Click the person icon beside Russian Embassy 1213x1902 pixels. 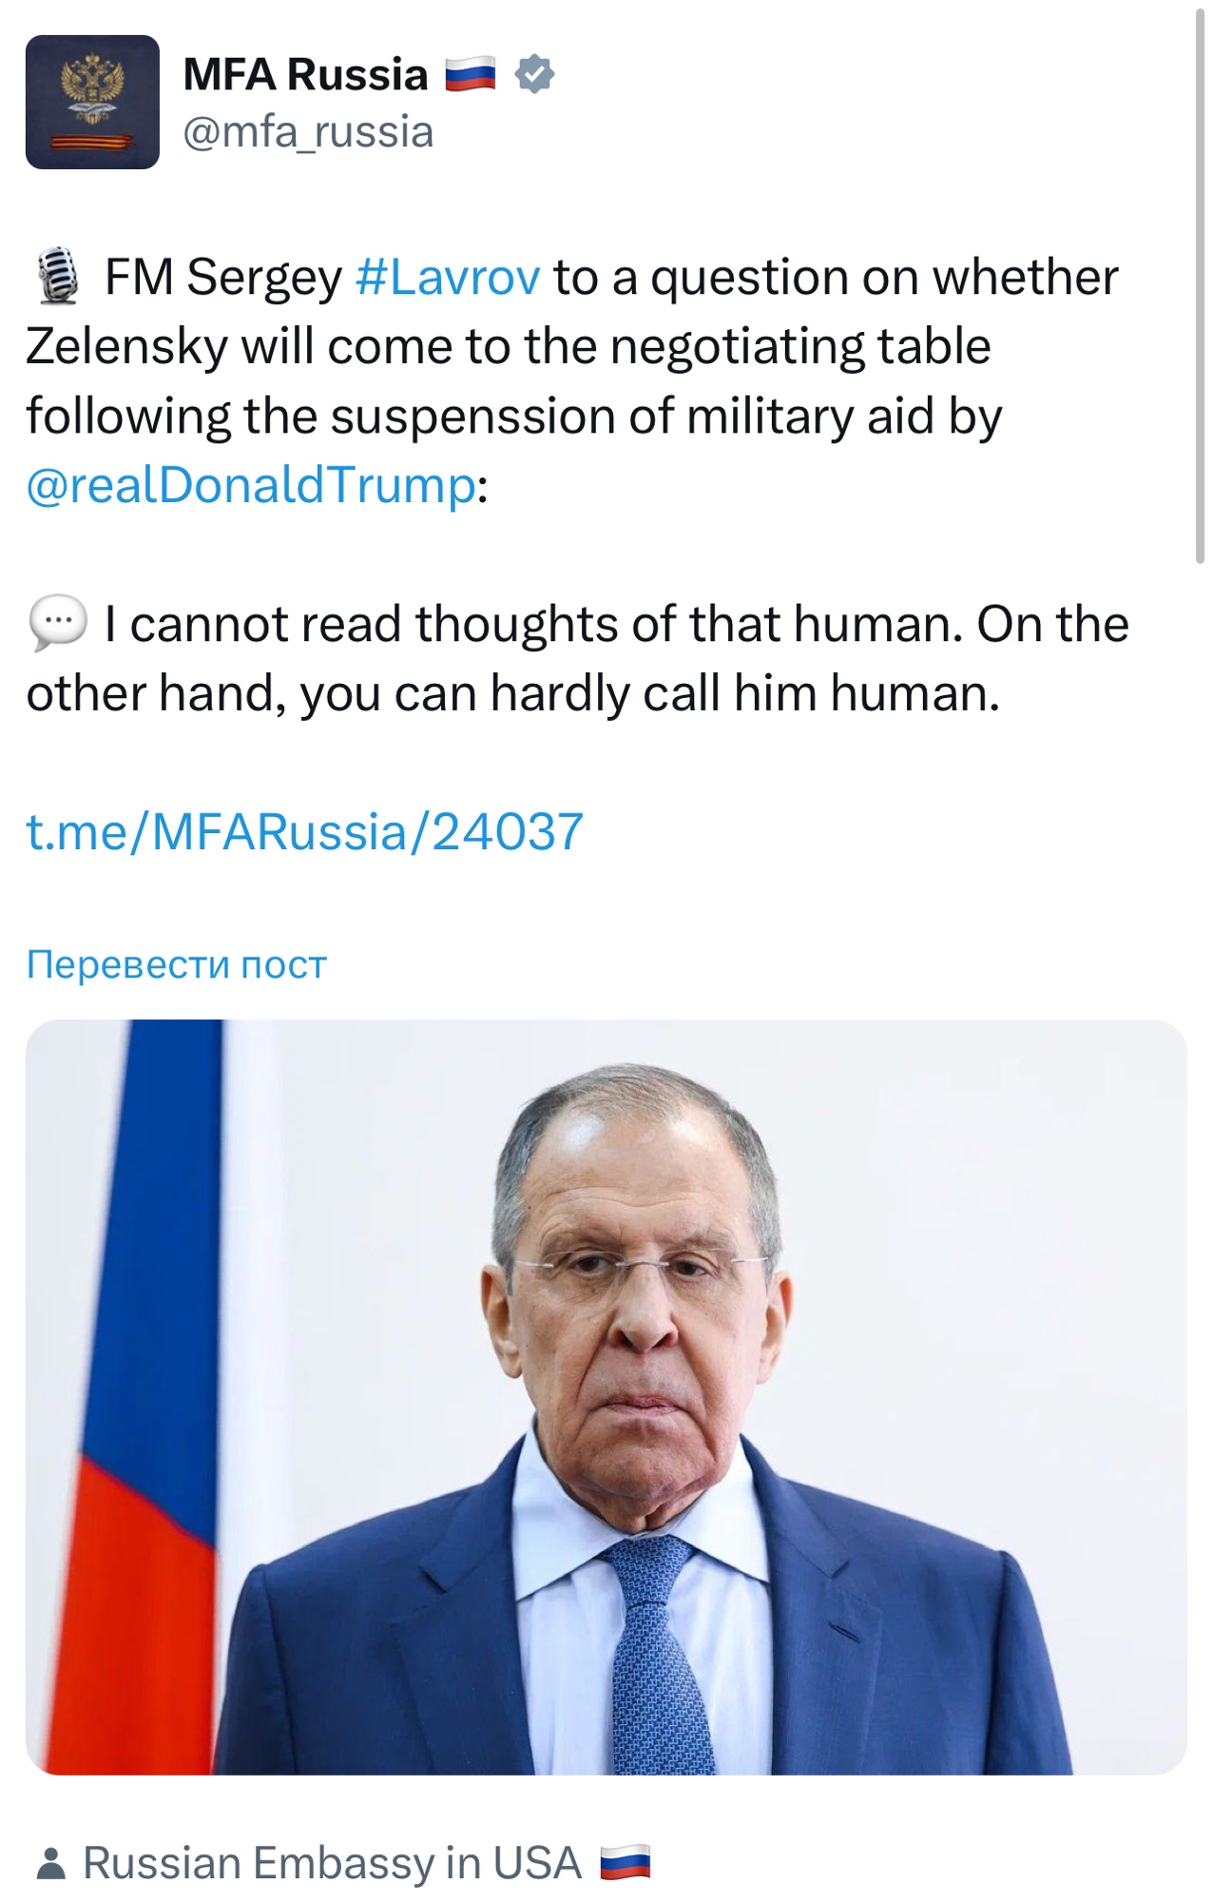point(51,1863)
